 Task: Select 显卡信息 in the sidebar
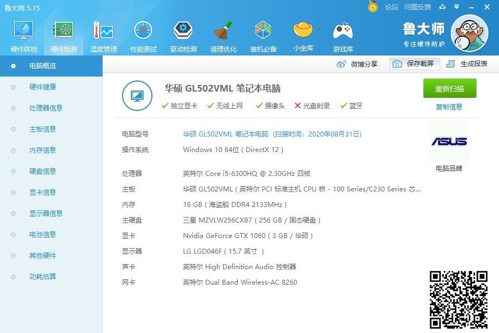point(42,193)
